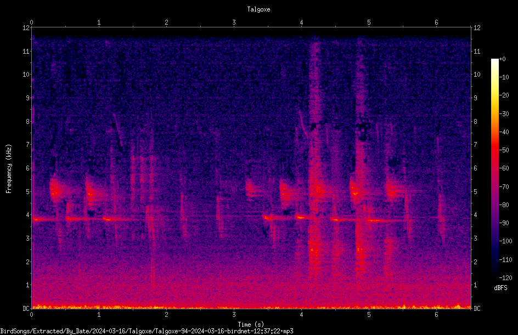The height and width of the screenshot is (335, 518).
Task: Click the DC label on left axis
Action: pos(26,308)
